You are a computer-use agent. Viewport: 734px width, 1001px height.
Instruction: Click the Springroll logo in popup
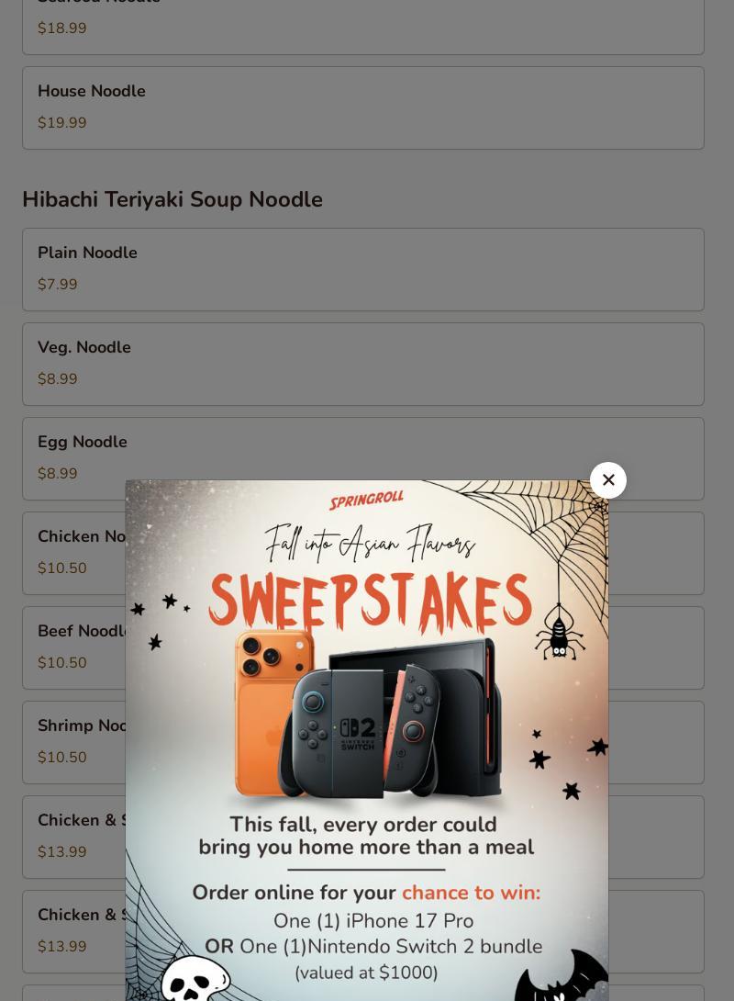tap(366, 500)
